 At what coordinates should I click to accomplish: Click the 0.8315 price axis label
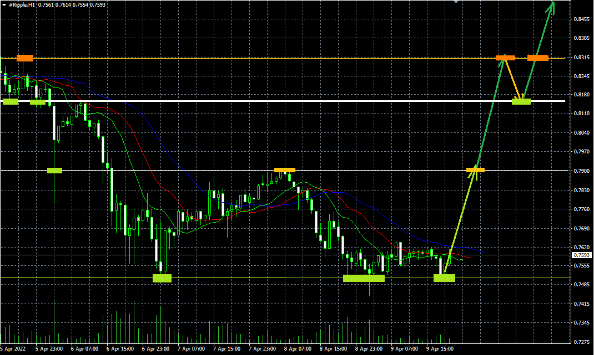tap(581, 58)
